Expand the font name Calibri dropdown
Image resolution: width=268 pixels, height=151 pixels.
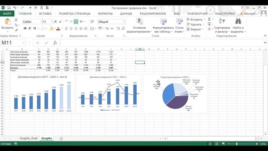click(x=41, y=22)
